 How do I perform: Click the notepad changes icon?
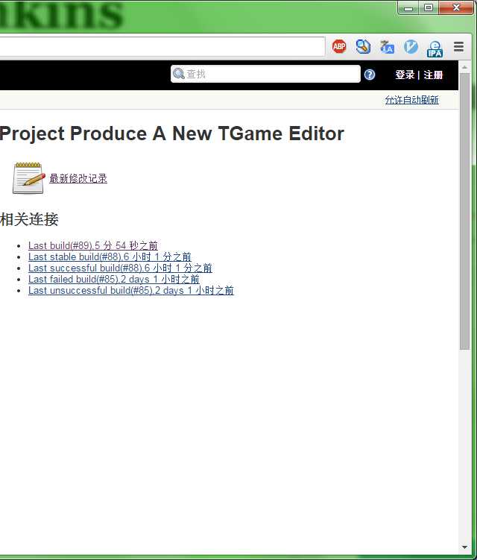[29, 178]
